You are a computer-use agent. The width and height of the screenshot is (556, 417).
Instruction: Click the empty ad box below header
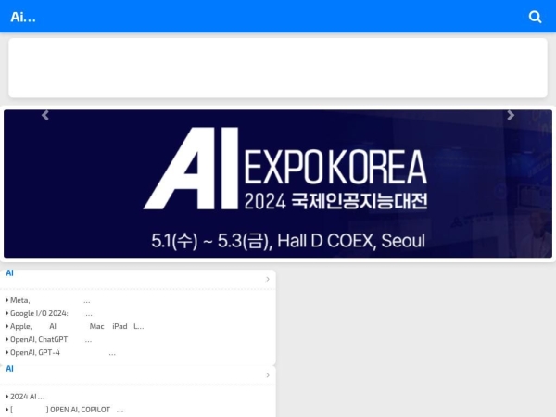[278, 68]
